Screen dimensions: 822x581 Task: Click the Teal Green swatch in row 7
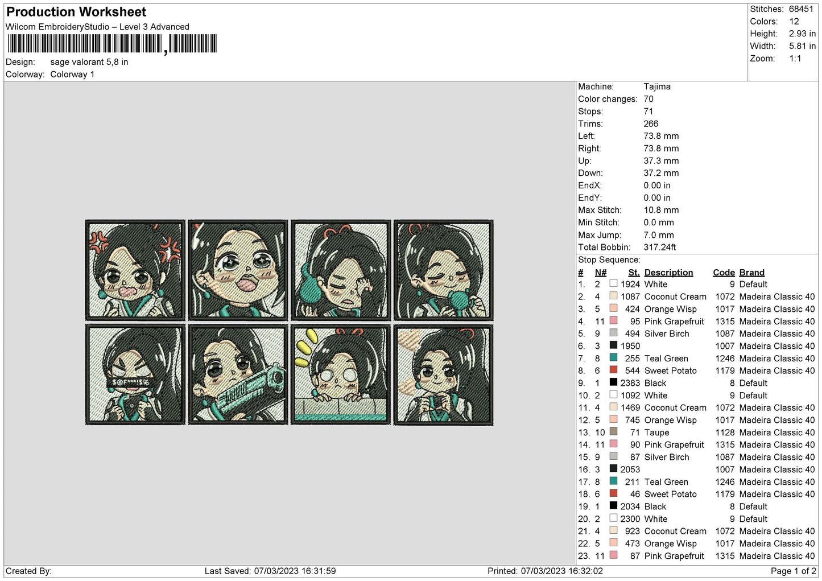(x=613, y=358)
